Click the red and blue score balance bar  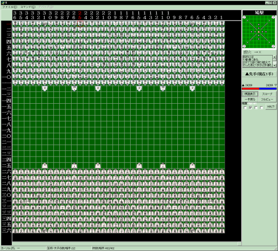tap(259, 89)
